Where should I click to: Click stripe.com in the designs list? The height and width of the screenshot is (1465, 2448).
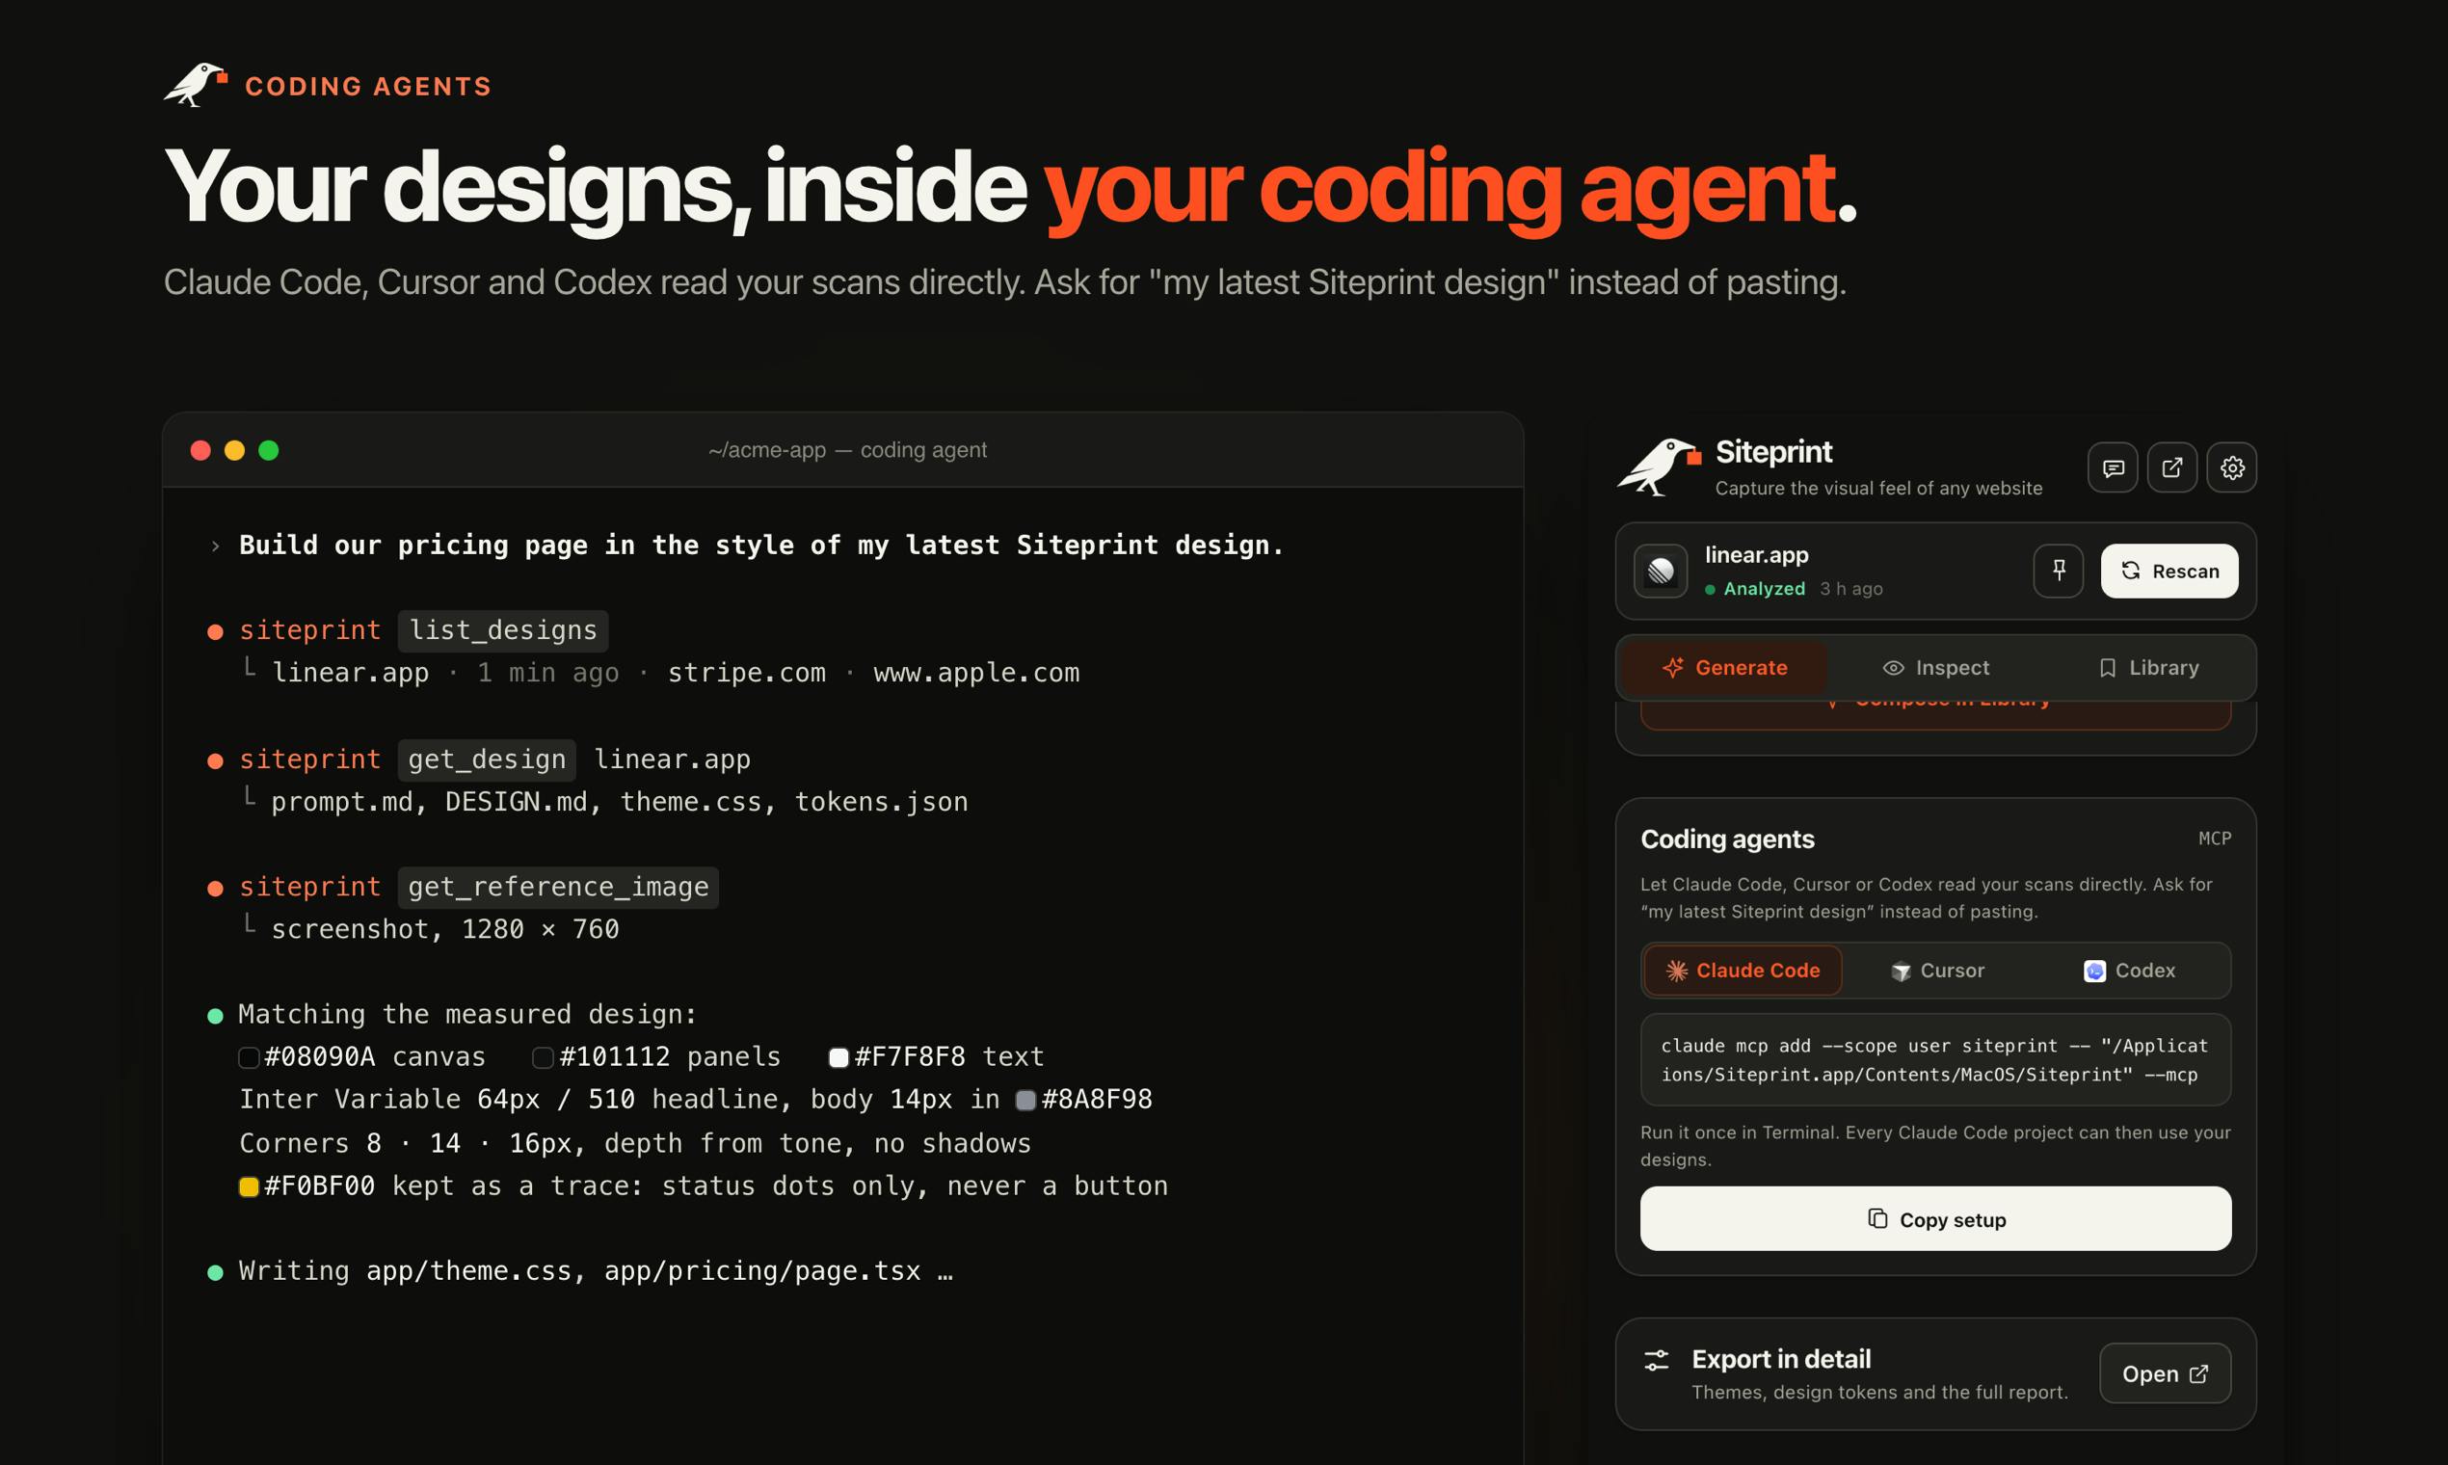[746, 674]
